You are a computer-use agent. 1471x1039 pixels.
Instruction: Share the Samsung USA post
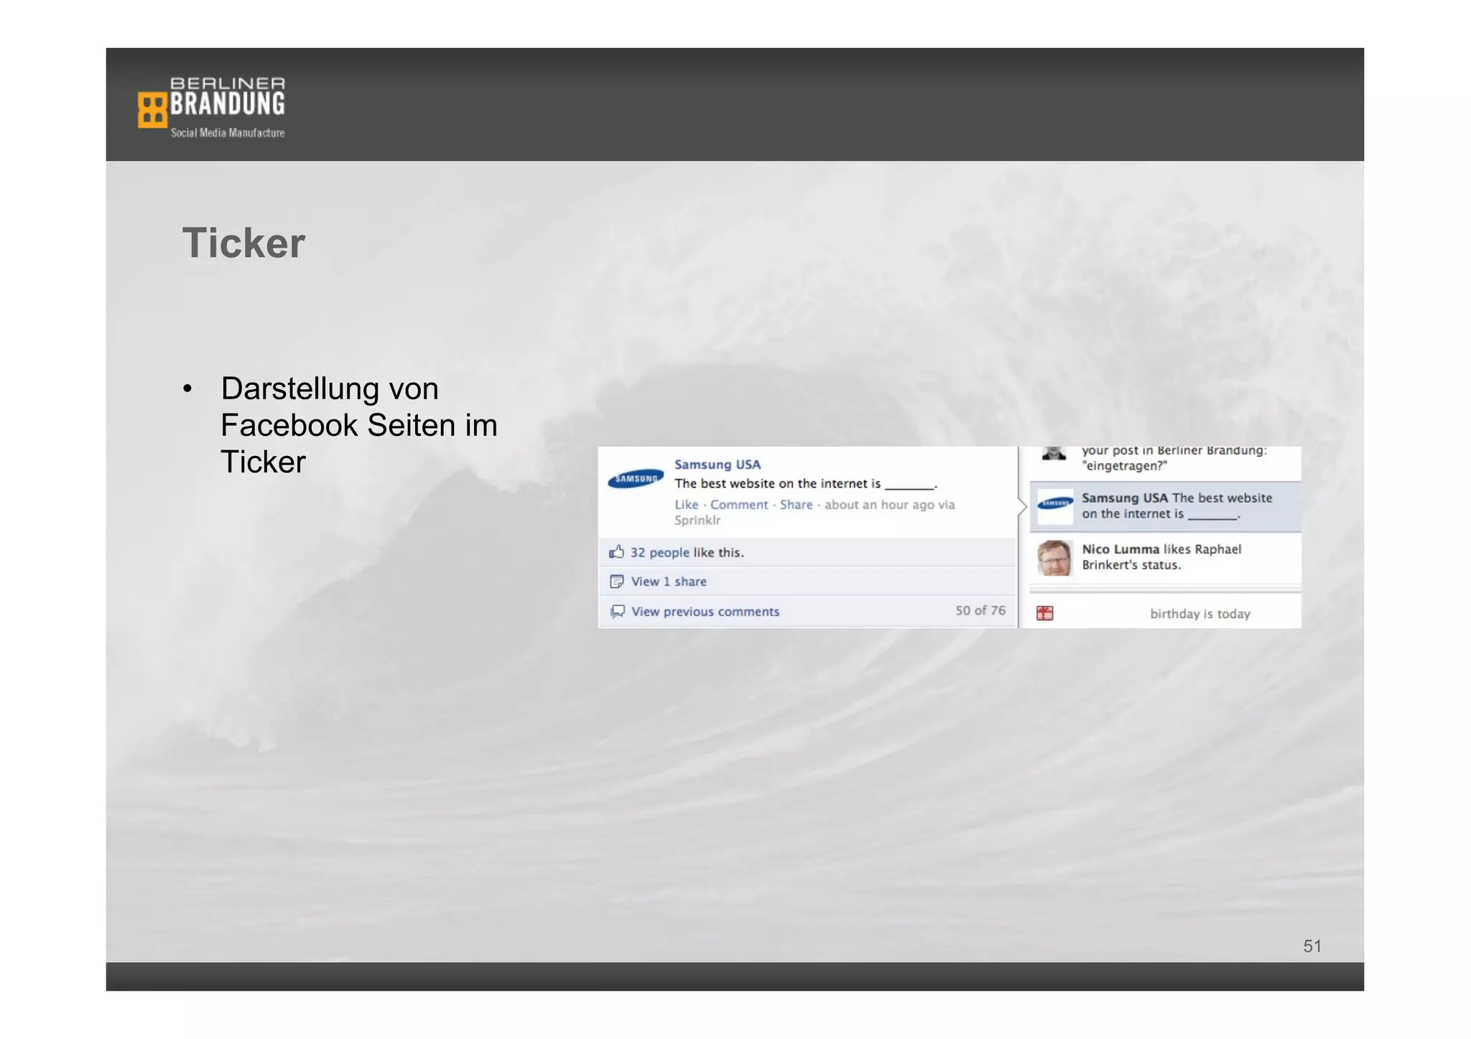tap(796, 505)
